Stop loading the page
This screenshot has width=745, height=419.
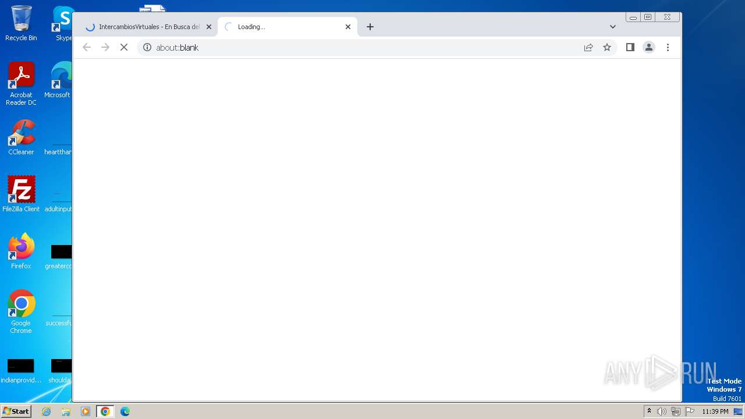(x=124, y=47)
